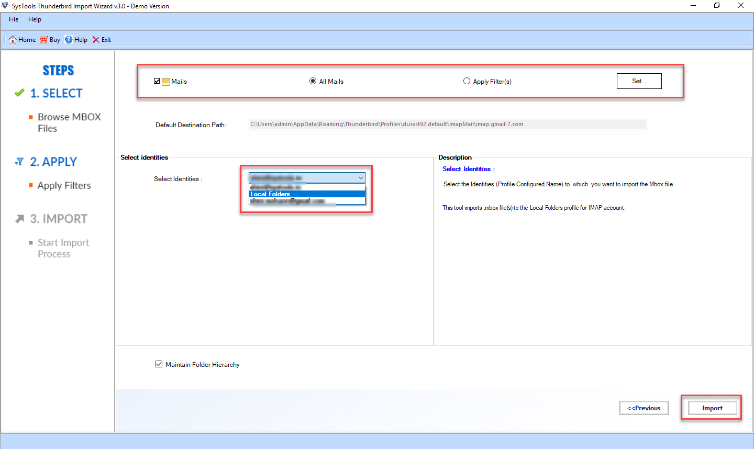Click the arrow icon beside 3. IMPORT
The height and width of the screenshot is (449, 754).
19,219
